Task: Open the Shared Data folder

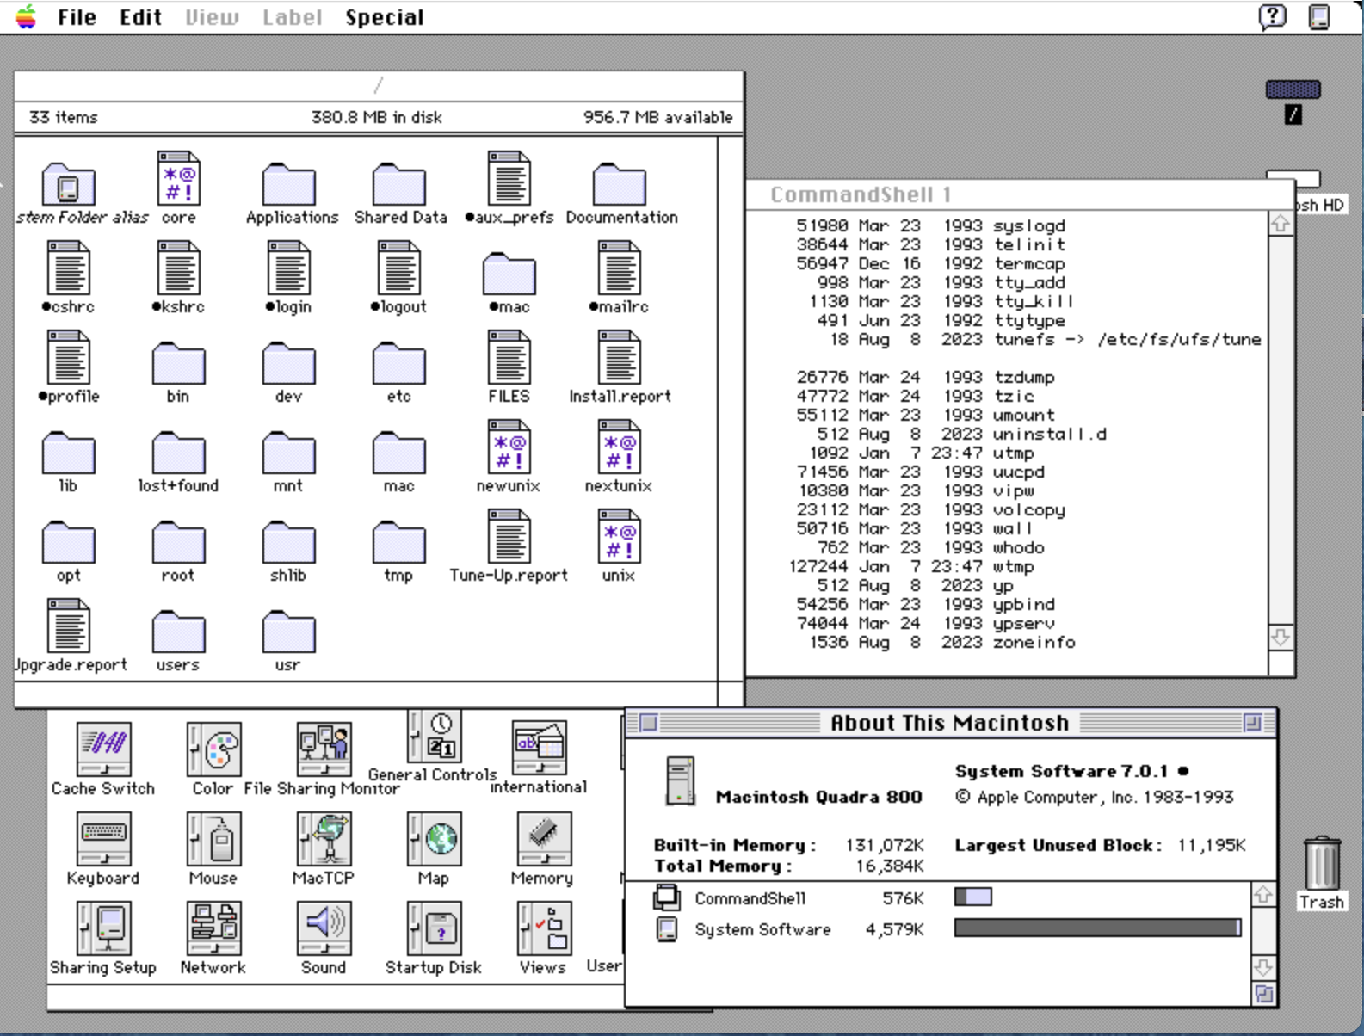Action: [x=399, y=183]
